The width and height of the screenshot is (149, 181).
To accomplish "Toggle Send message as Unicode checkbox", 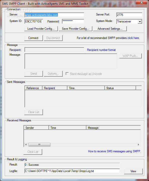I will 67,74.
